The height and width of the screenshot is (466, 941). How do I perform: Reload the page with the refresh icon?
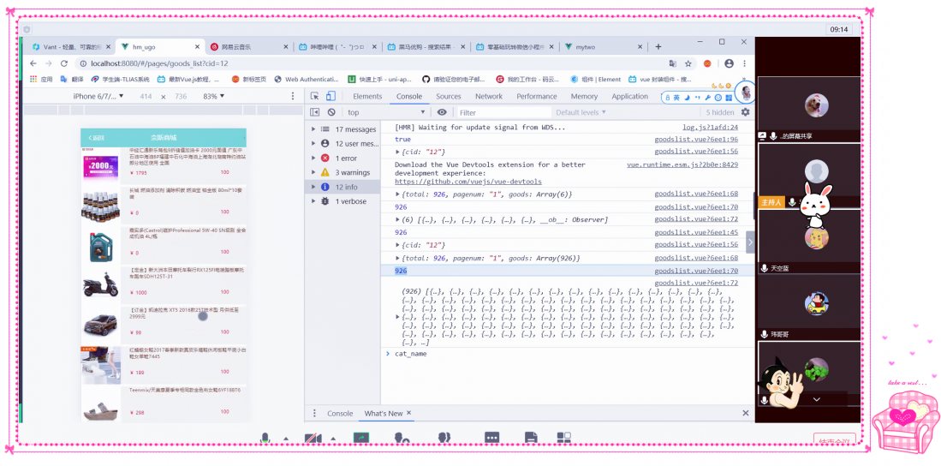coord(64,63)
